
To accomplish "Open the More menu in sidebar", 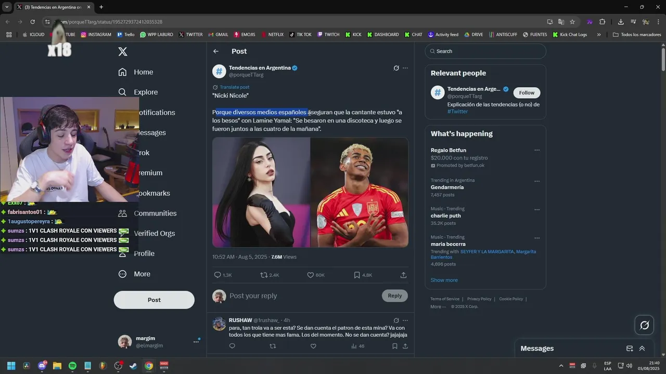I will click(134, 274).
